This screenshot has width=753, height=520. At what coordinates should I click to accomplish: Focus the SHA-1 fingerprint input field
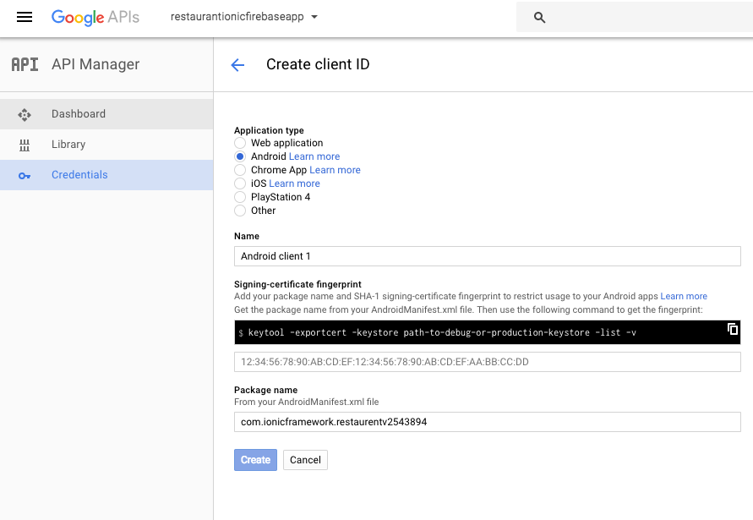click(488, 362)
